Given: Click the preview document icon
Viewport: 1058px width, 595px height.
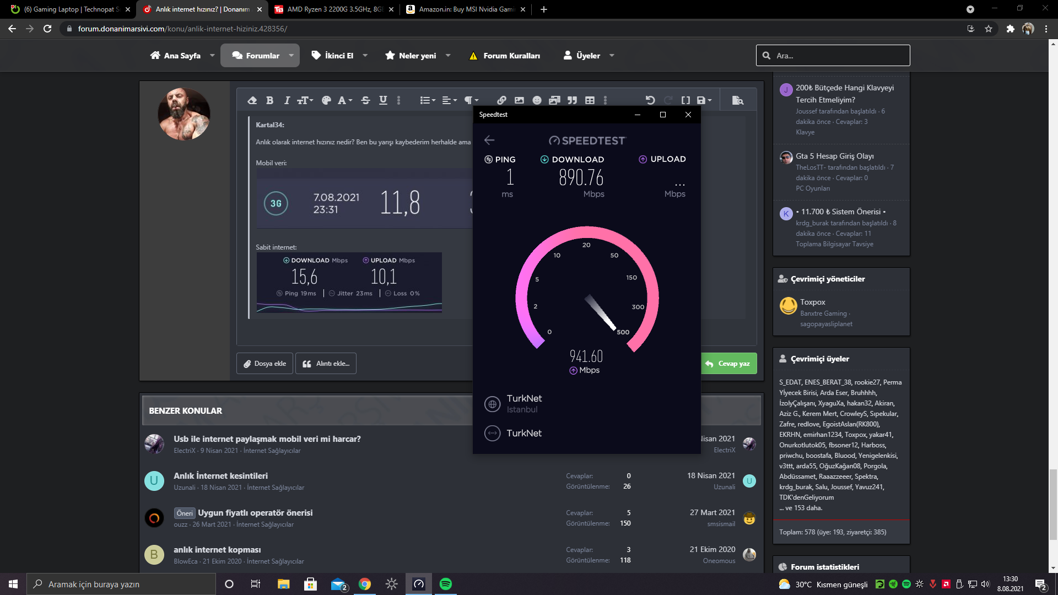Looking at the screenshot, I should point(738,100).
